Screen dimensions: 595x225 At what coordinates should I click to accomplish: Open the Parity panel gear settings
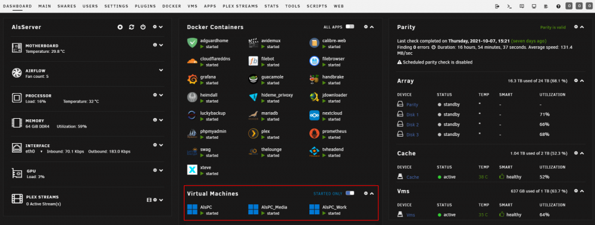pyautogui.click(x=576, y=27)
